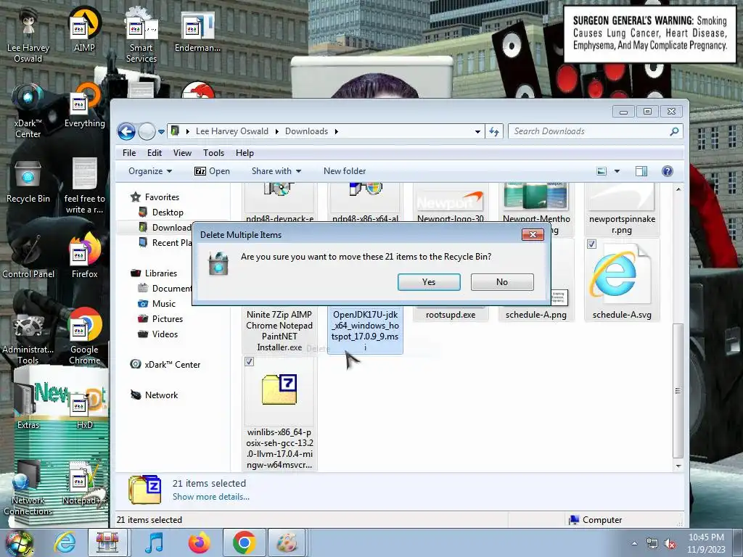
Task: Open the File menu
Action: tap(129, 152)
